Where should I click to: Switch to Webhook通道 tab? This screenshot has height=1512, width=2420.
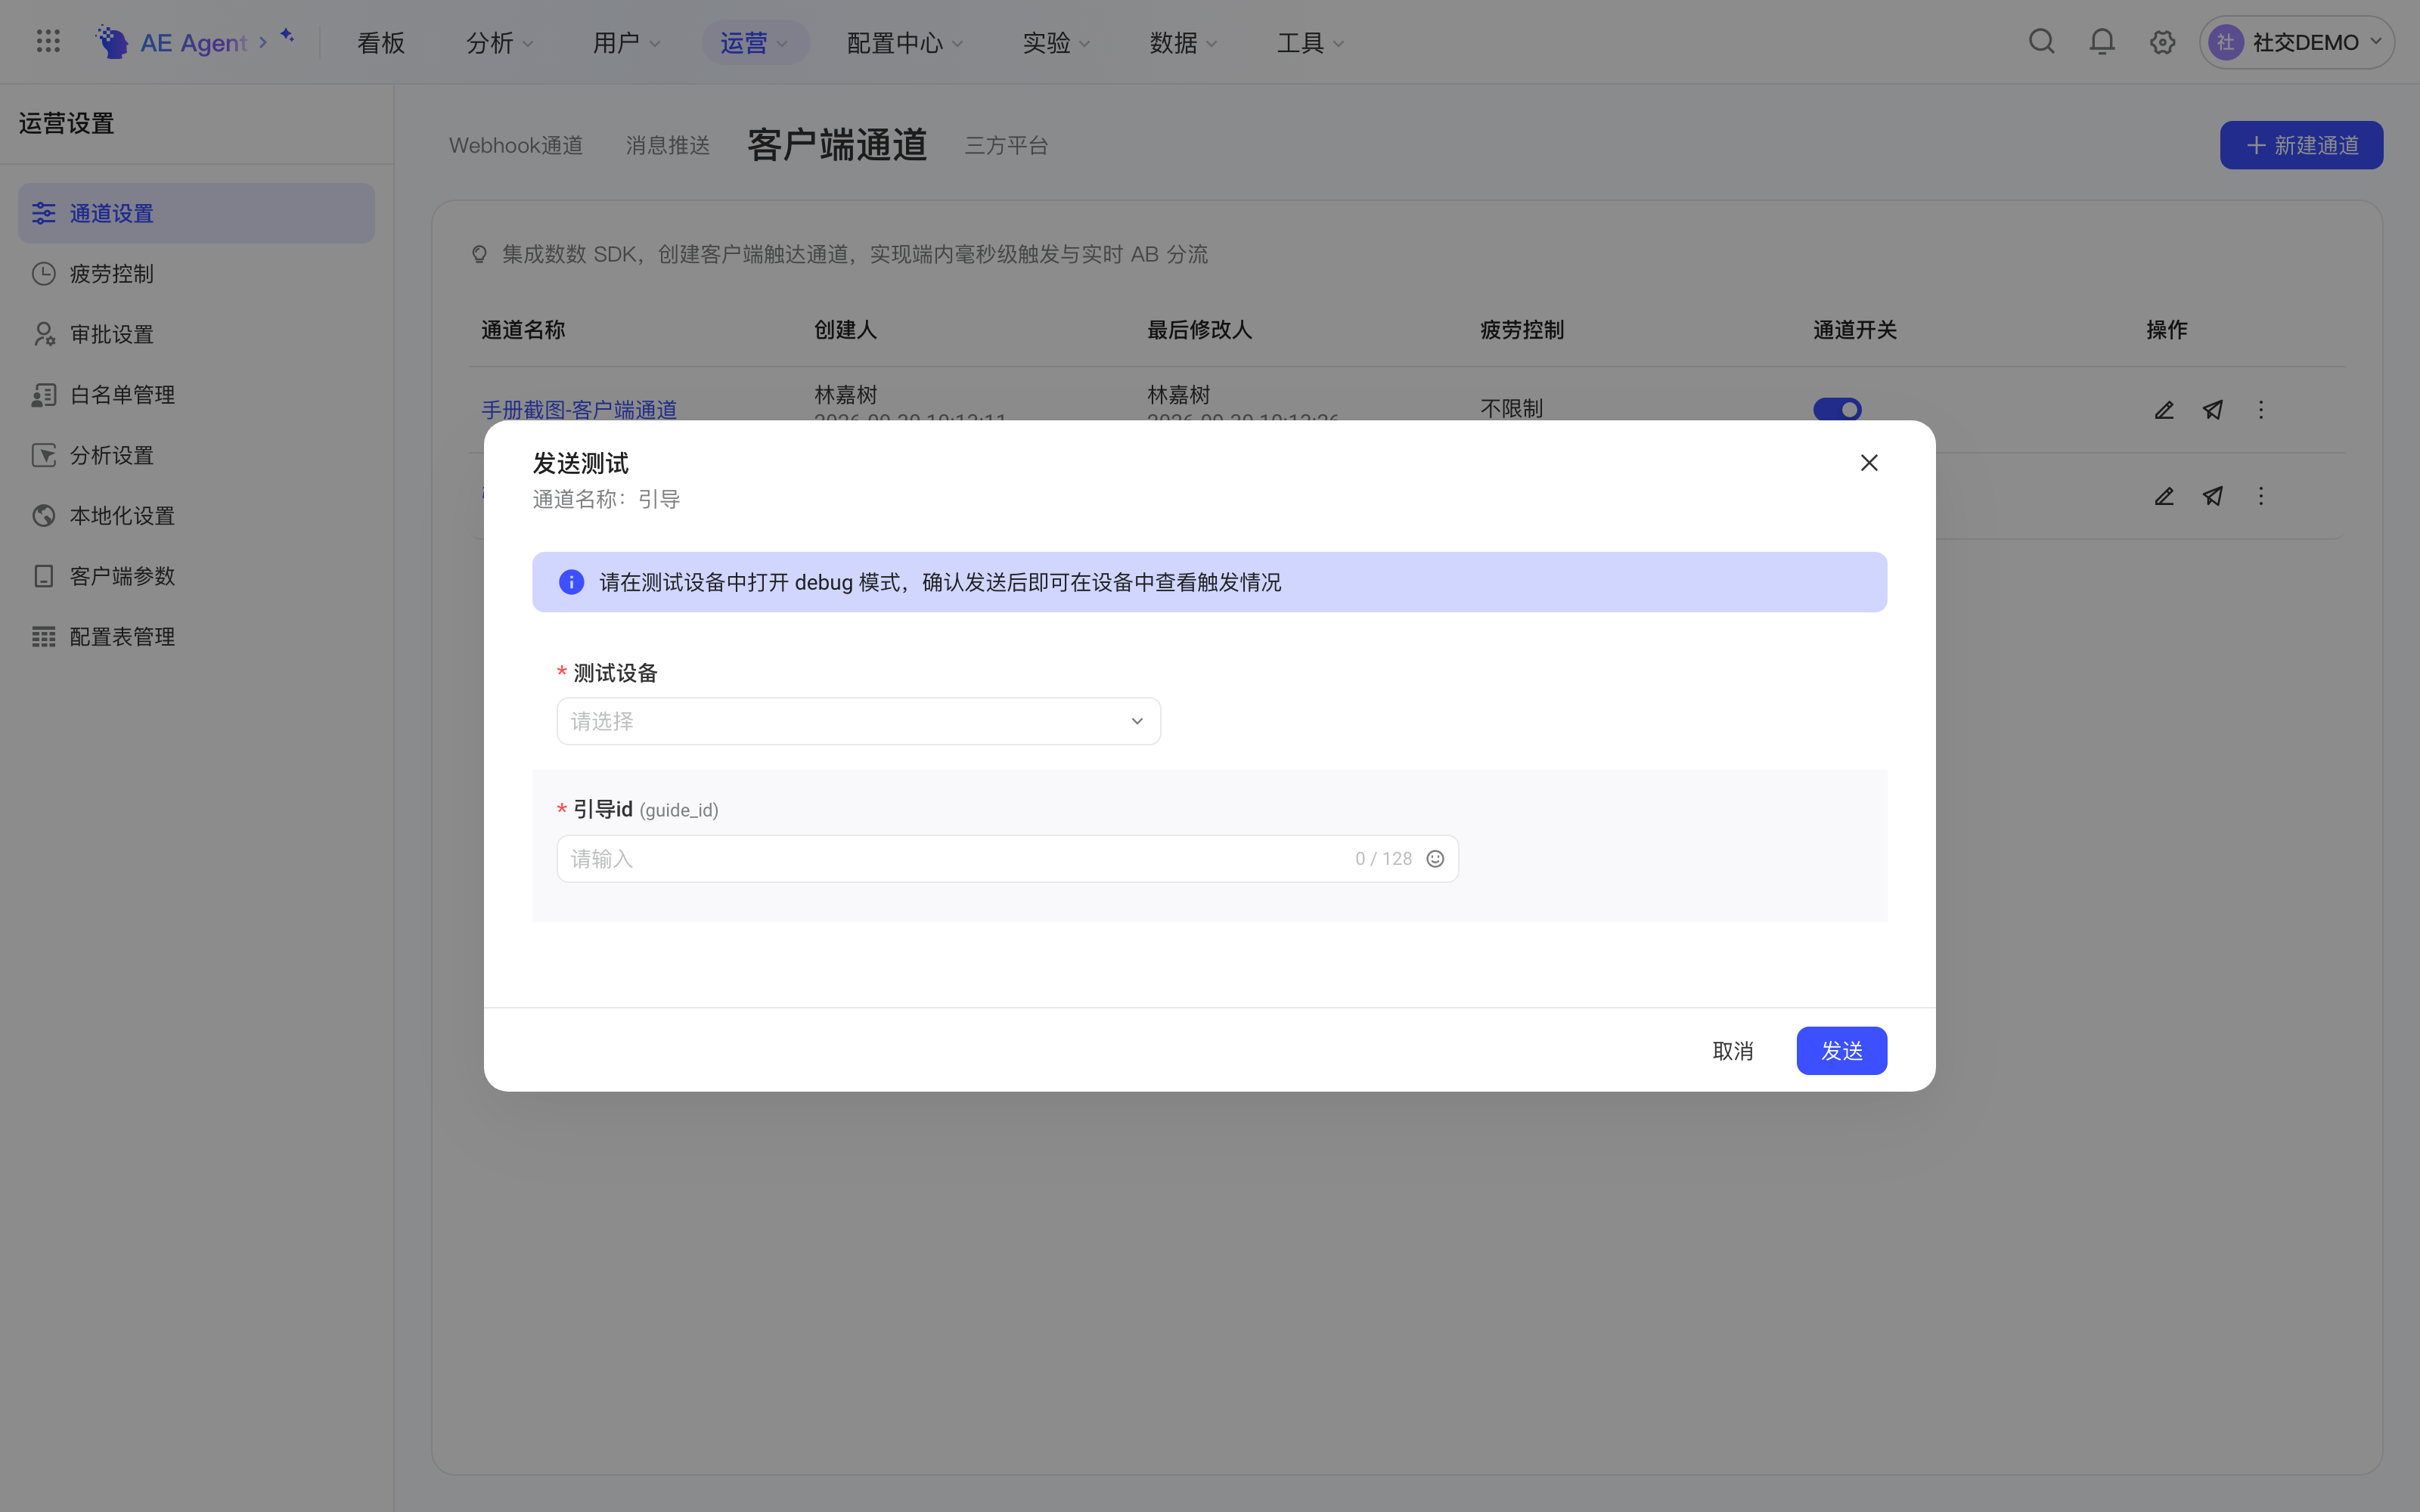(x=516, y=146)
